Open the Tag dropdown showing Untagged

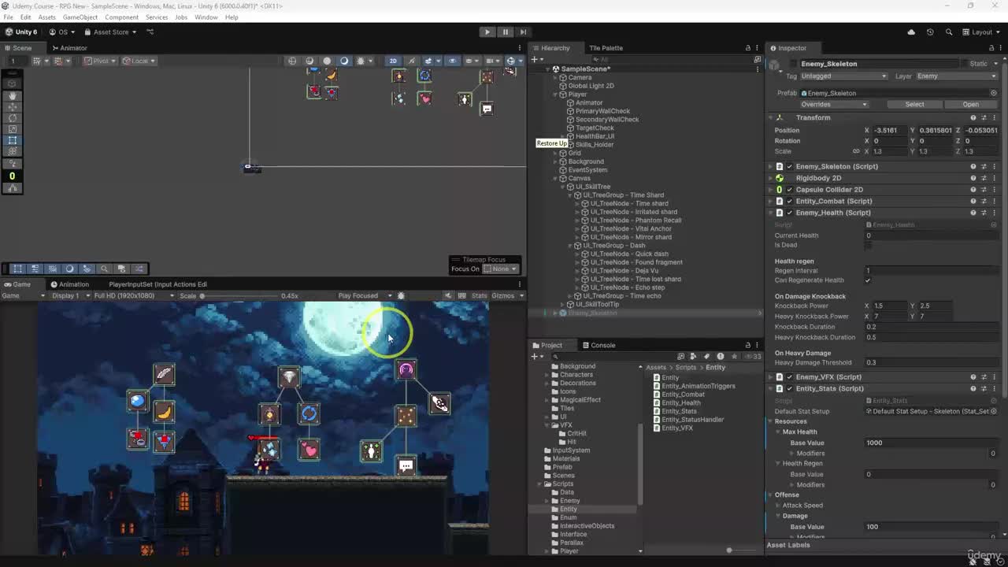[x=843, y=76]
